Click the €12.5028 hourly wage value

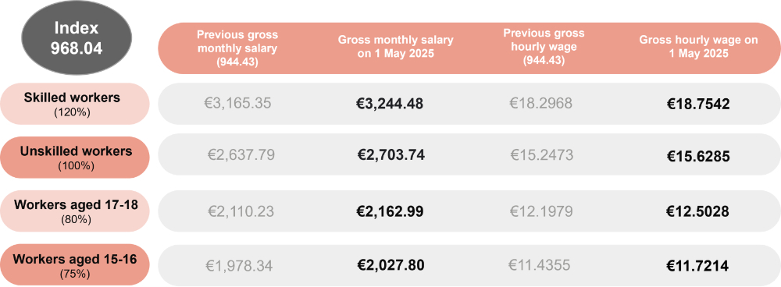tap(697, 211)
